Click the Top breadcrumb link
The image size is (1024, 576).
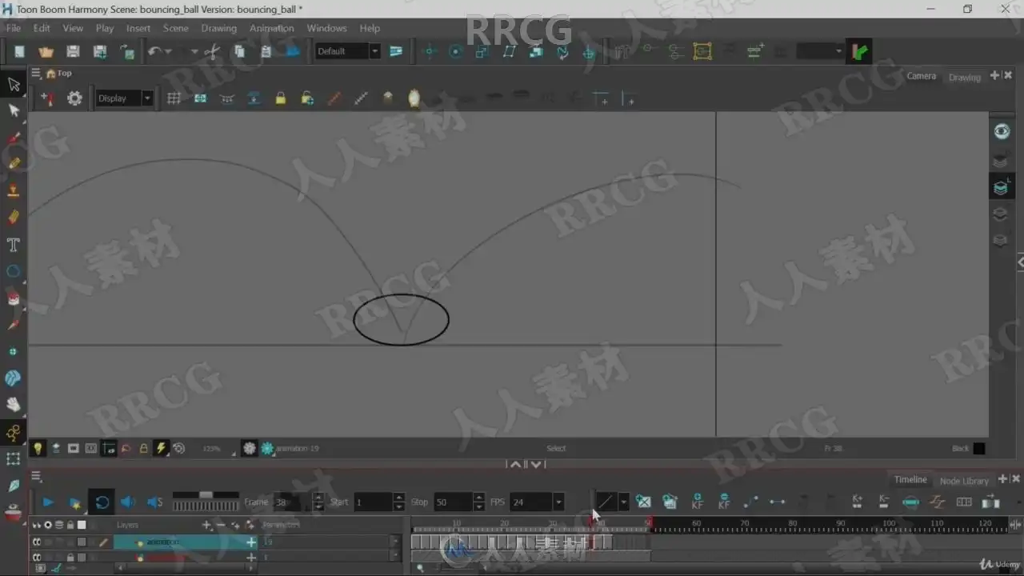click(x=65, y=73)
